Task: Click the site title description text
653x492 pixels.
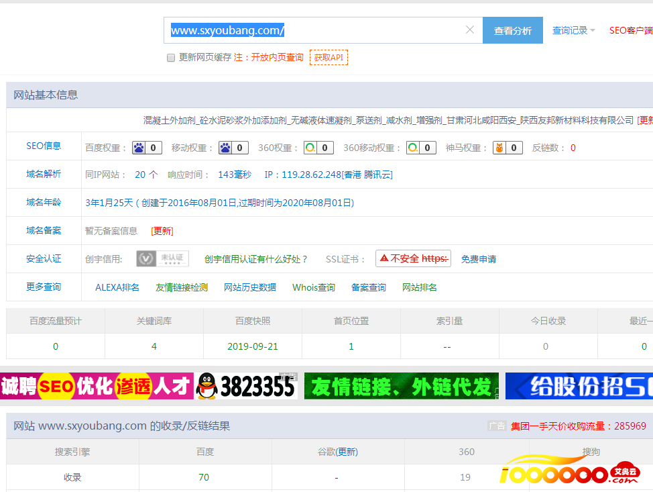Action: pos(388,121)
